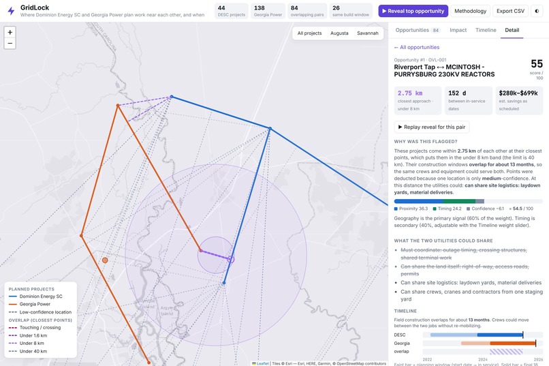Click the 84 overlapping pairs stat
Screen dimensions: 549x366
(x=307, y=11)
